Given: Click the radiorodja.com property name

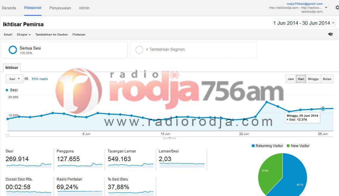Looking at the screenshot, I should click(312, 11).
